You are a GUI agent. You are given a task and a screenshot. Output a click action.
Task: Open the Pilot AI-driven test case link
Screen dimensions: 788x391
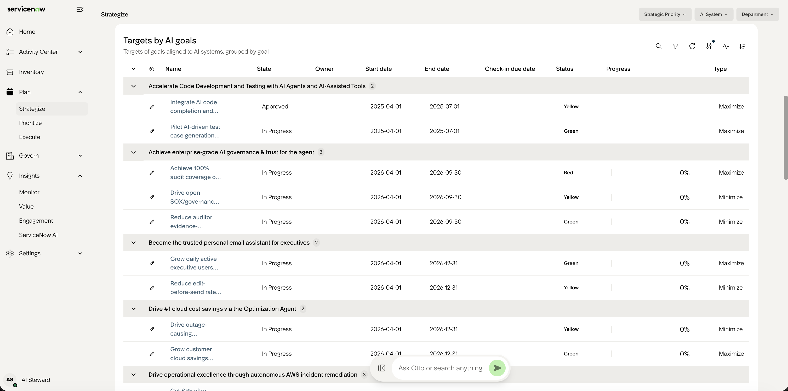pyautogui.click(x=195, y=131)
